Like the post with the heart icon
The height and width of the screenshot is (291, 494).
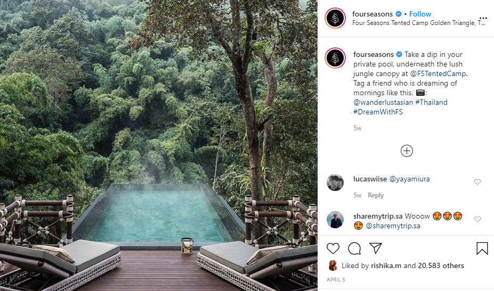coord(333,248)
